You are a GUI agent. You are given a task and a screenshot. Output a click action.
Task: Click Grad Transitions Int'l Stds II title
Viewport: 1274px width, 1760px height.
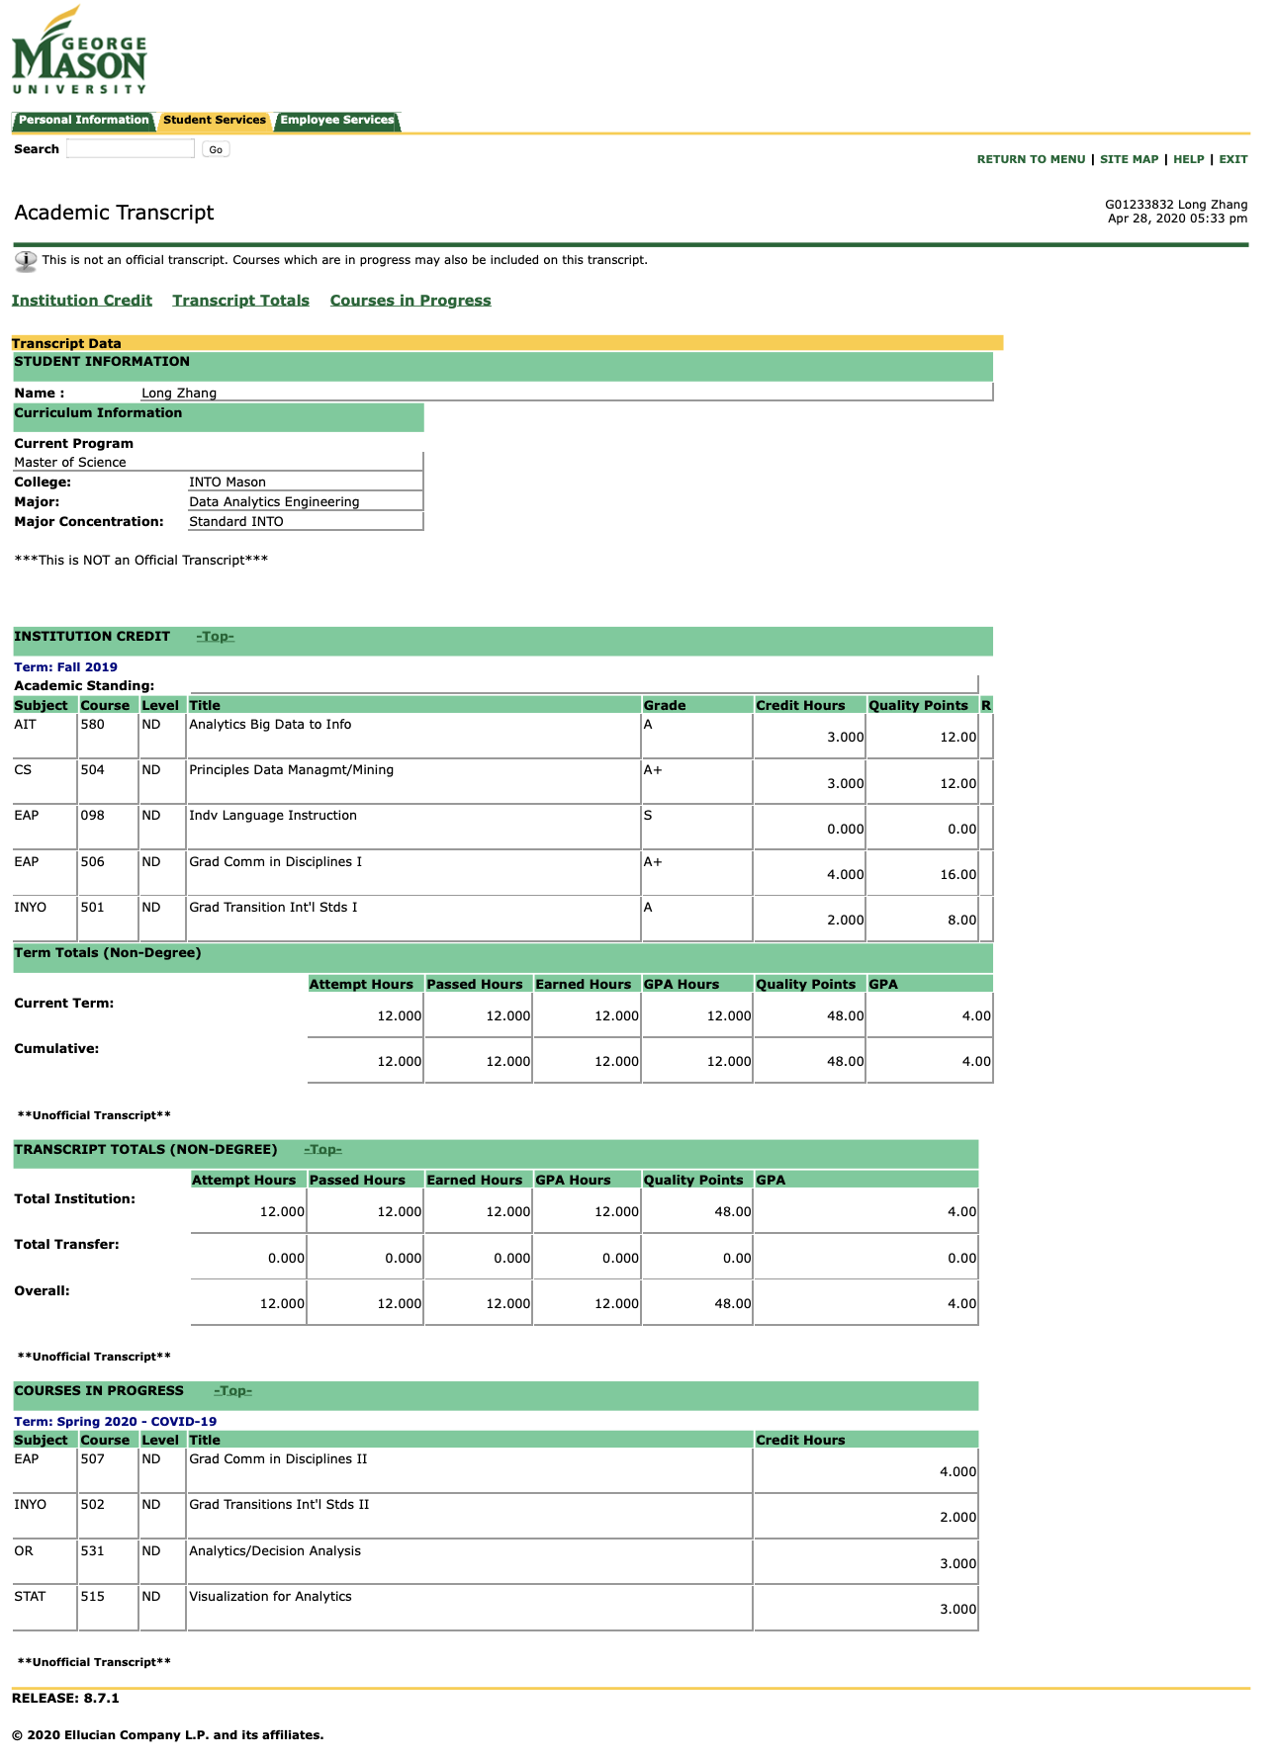[279, 1505]
